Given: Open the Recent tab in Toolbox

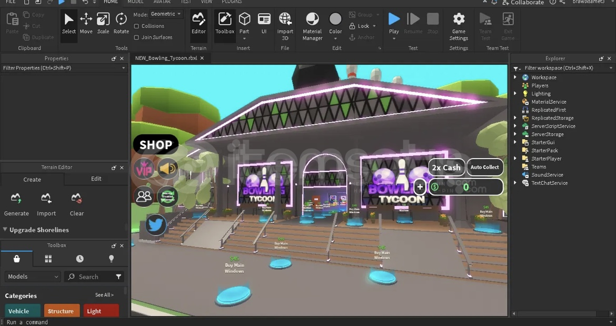Looking at the screenshot, I should pos(80,259).
